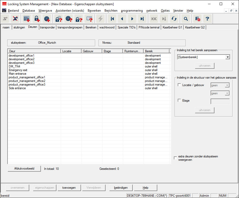The height and width of the screenshot is (198, 239).
Task: Open the Assistenten (wizards) menu
Action: click(70, 11)
